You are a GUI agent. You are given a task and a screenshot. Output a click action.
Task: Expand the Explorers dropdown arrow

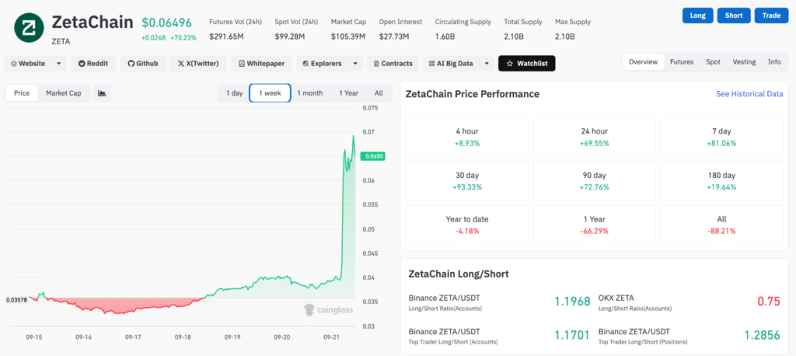click(x=355, y=64)
